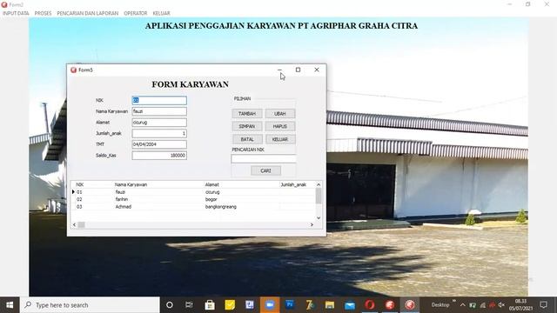Image resolution: width=557 pixels, height=313 pixels.
Task: Select the grid cell 'farihin'
Action: 122,199
